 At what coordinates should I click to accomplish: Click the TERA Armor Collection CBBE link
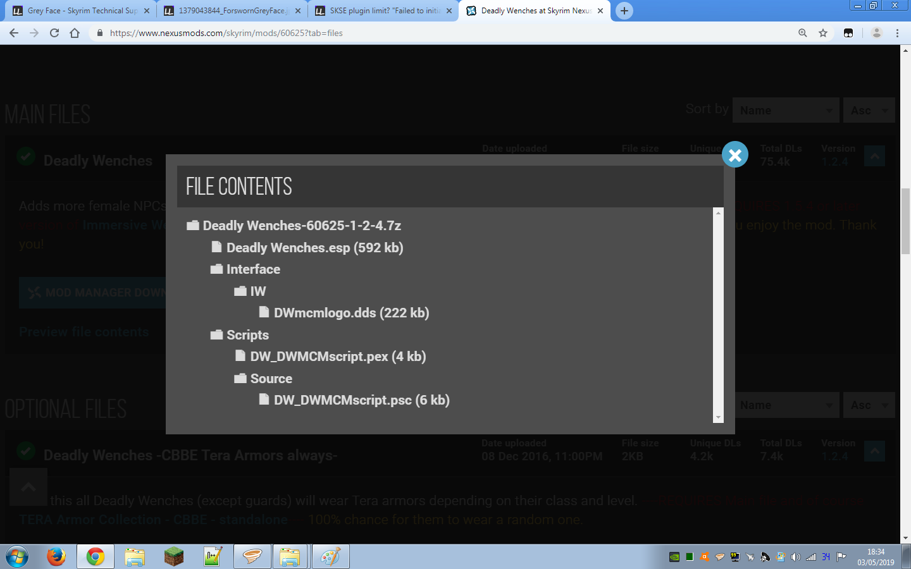tap(153, 520)
